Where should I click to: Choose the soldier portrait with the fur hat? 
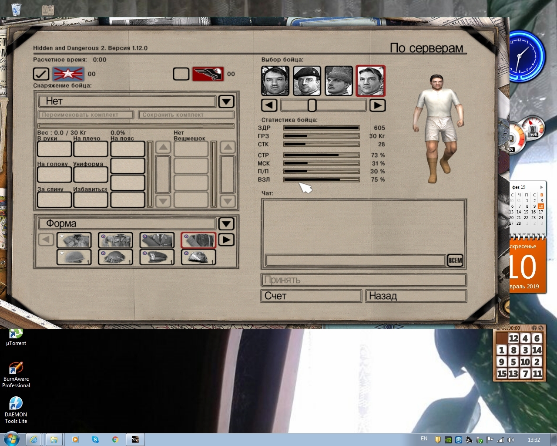(x=339, y=81)
